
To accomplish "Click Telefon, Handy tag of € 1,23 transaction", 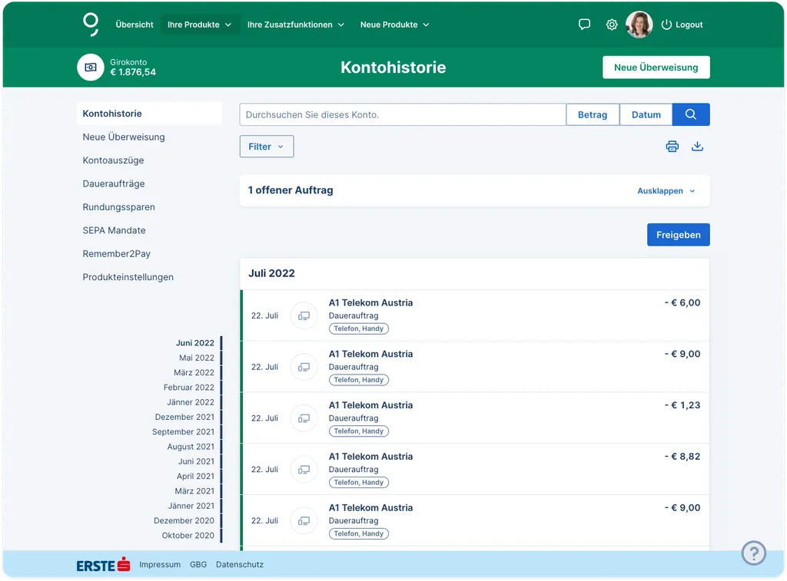I will pyautogui.click(x=358, y=431).
